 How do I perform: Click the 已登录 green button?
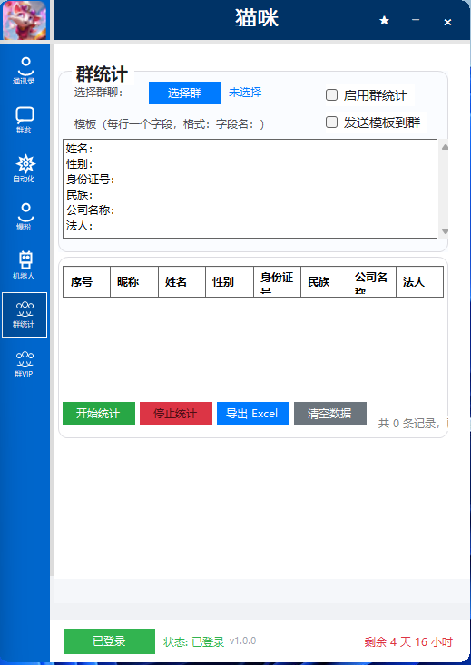[x=110, y=641]
